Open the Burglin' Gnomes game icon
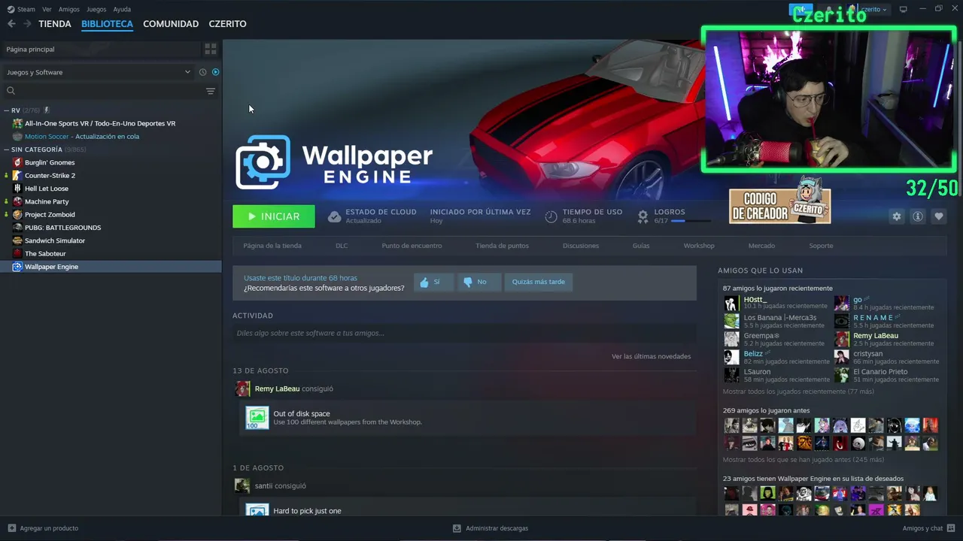Screen dimensions: 963x541 click(18, 162)
